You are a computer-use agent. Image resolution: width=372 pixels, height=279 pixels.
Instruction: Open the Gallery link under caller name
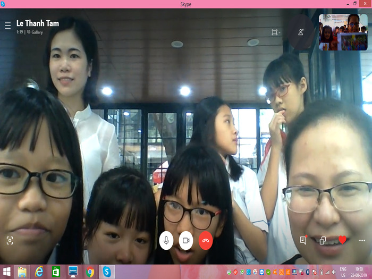[x=35, y=32]
